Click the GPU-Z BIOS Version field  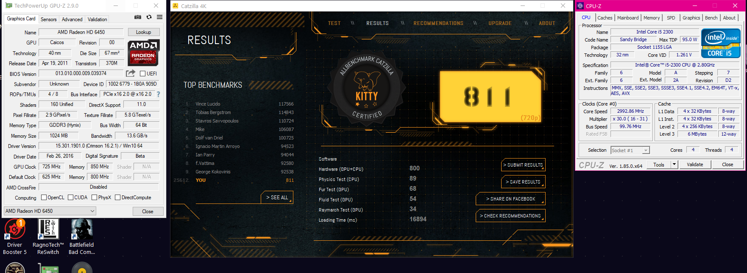tap(81, 73)
